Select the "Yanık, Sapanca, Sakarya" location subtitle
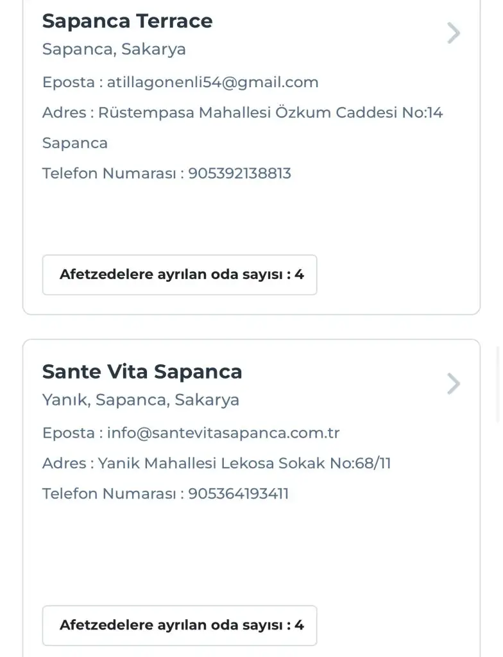The width and height of the screenshot is (503, 657). pyautogui.click(x=141, y=400)
